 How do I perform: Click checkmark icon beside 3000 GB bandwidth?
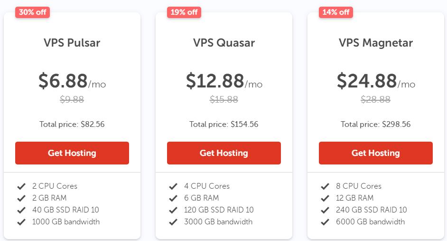click(x=173, y=222)
